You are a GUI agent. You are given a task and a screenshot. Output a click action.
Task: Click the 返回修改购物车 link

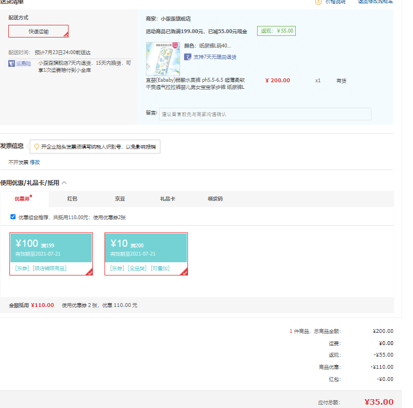point(375,2)
